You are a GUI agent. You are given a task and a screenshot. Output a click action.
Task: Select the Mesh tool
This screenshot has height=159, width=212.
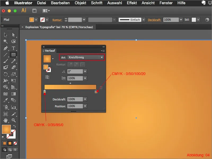coord(6,94)
